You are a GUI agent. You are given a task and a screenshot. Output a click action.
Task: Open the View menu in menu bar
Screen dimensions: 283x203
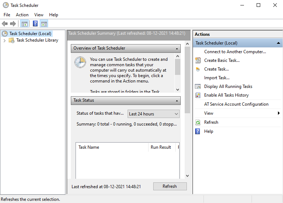coord(39,15)
